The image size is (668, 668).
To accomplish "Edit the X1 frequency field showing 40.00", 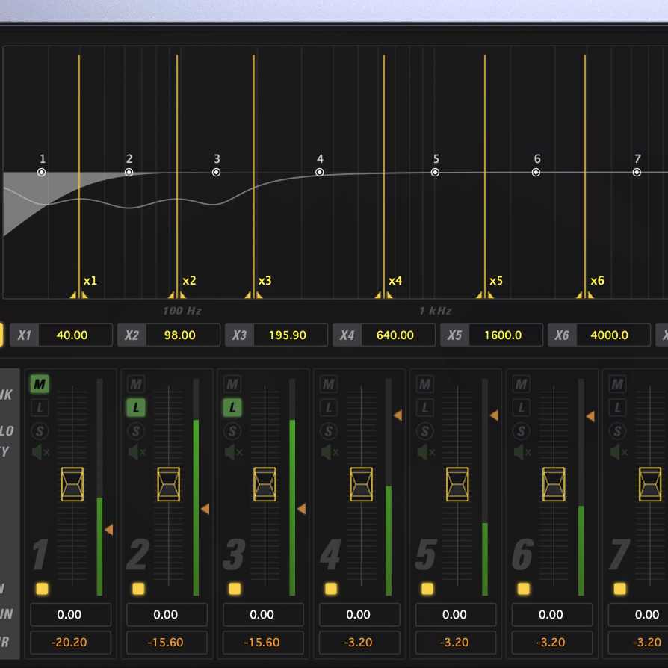I will (x=75, y=335).
